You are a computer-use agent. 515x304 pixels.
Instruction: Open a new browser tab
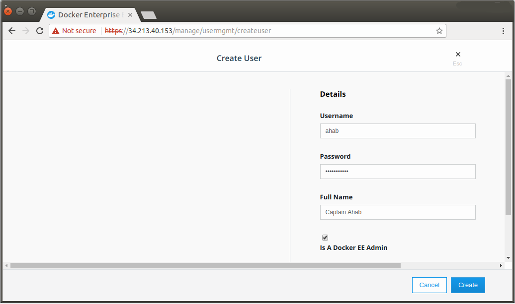[x=148, y=15]
